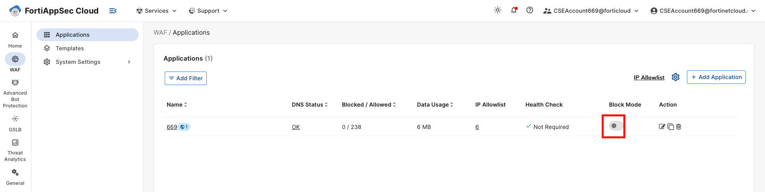Select the Advanced Bot Protection icon
The height and width of the screenshot is (192, 765).
click(x=15, y=83)
